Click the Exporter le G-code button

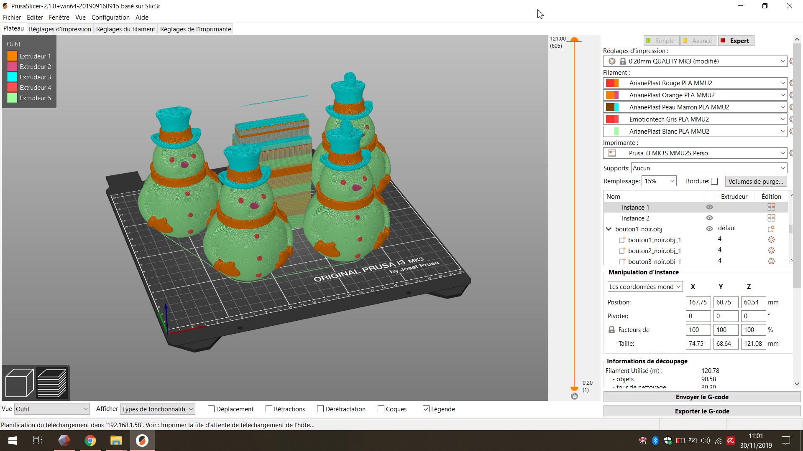tap(702, 411)
